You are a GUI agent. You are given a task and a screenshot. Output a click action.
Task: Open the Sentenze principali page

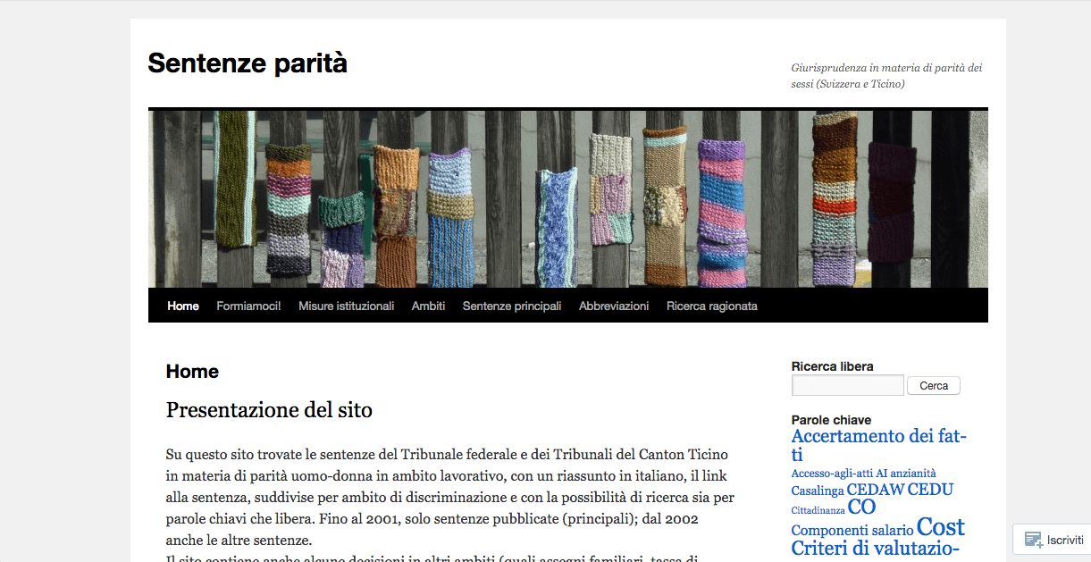(x=512, y=306)
